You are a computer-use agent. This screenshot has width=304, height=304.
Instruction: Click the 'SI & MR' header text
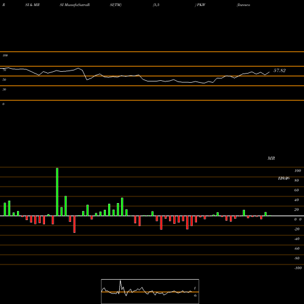32,5
